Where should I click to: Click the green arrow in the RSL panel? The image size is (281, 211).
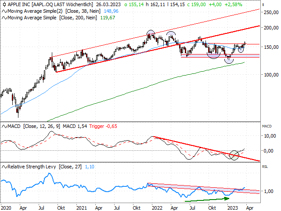207,200
